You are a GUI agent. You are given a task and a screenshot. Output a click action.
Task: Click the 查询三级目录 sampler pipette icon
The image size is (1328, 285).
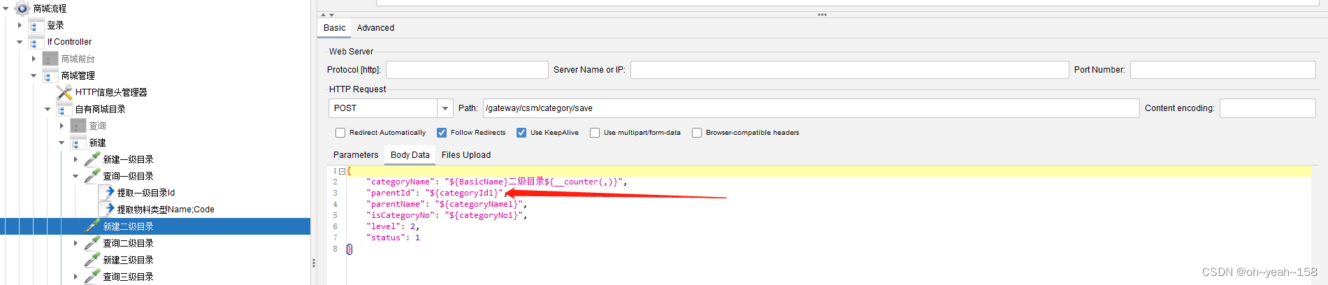92,277
